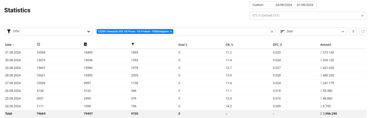The width and height of the screenshot is (369, 118).
Task: Clear all selected offer filters
Action: point(272,32)
